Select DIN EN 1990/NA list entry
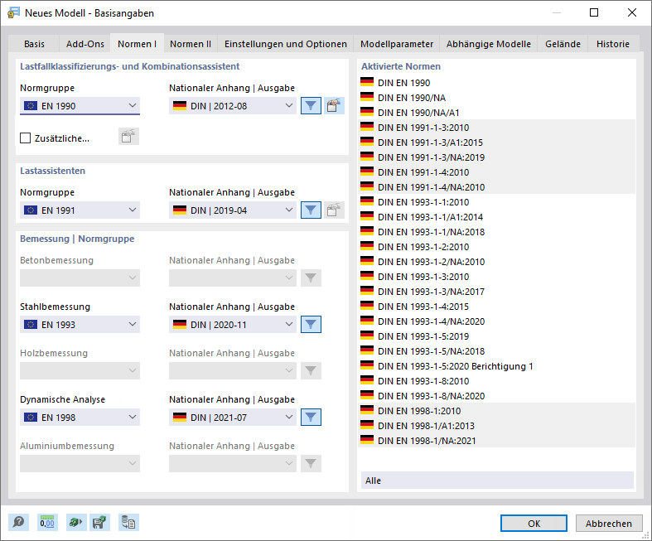This screenshot has width=652, height=541. [496, 98]
